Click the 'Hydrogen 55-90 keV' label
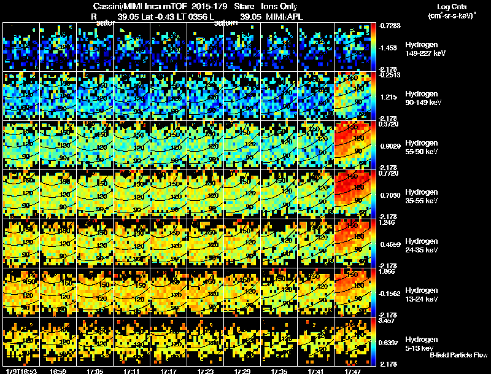The image size is (491, 374). coord(422,147)
